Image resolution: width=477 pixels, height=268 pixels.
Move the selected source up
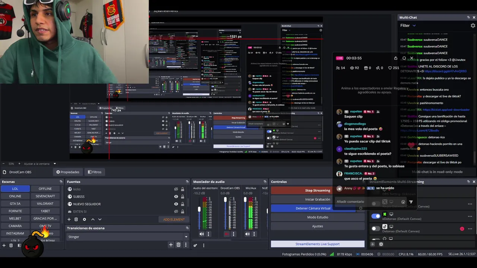[x=93, y=219]
